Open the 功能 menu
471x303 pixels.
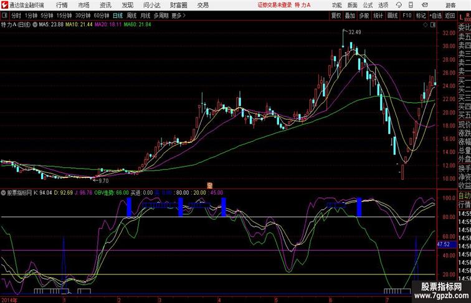coord(336,5)
